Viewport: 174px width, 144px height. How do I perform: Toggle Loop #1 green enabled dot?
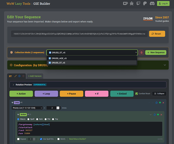[x=160, y=103]
